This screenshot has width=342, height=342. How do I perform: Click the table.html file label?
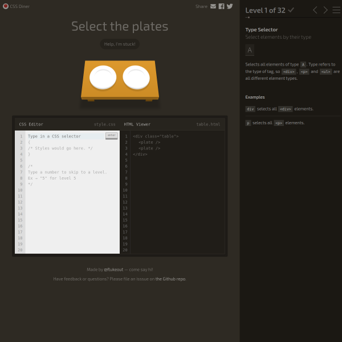pos(208,124)
